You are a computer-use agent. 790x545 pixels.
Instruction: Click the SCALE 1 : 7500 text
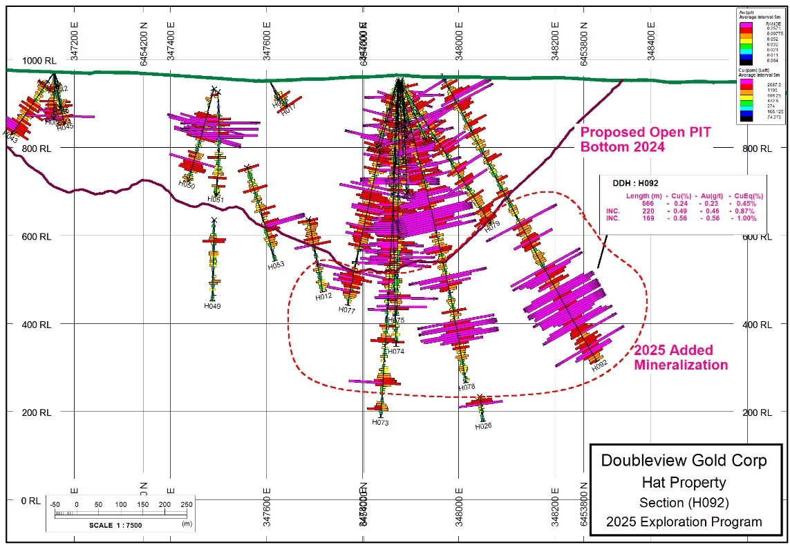pyautogui.click(x=115, y=524)
